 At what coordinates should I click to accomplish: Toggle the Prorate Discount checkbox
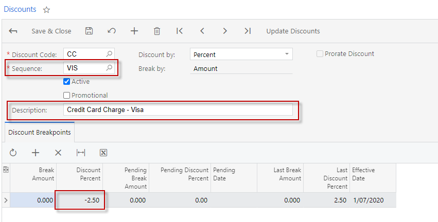(320, 54)
